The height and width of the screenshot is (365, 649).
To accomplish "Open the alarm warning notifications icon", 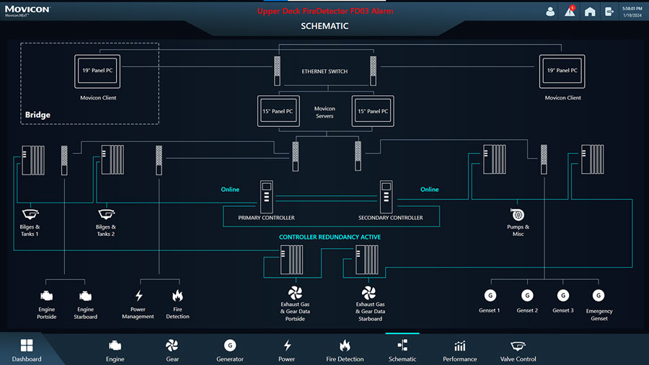I will click(570, 11).
